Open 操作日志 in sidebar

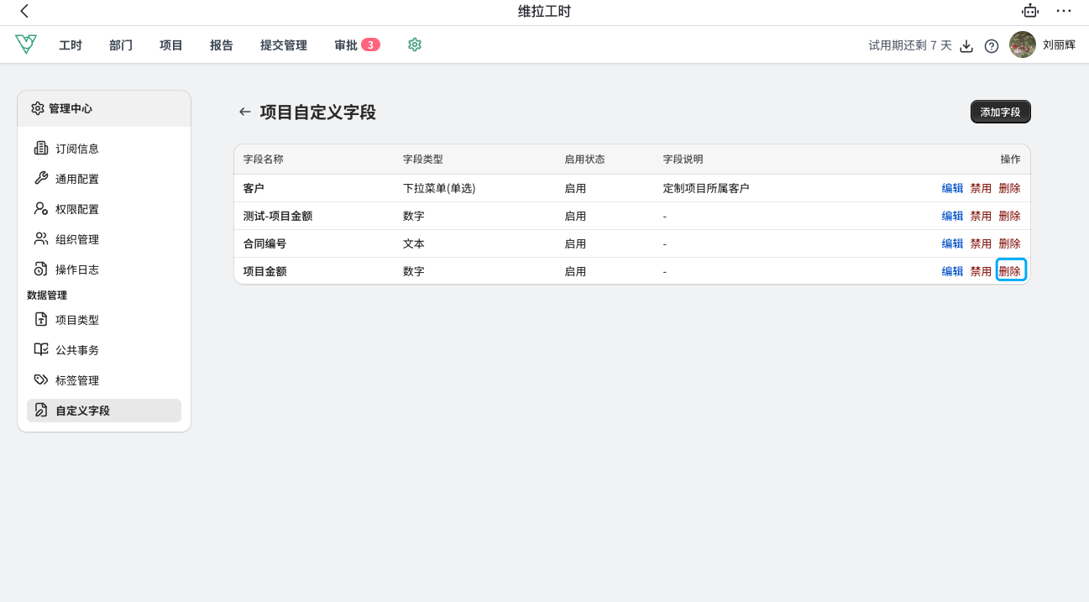(77, 270)
